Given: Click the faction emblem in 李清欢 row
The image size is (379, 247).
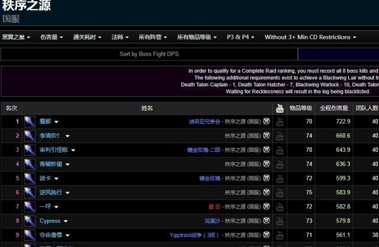Looking at the screenshot, I should [x=266, y=135].
